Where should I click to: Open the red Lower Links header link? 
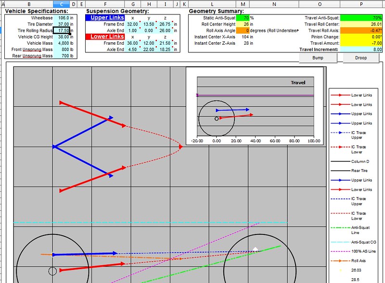pos(105,37)
